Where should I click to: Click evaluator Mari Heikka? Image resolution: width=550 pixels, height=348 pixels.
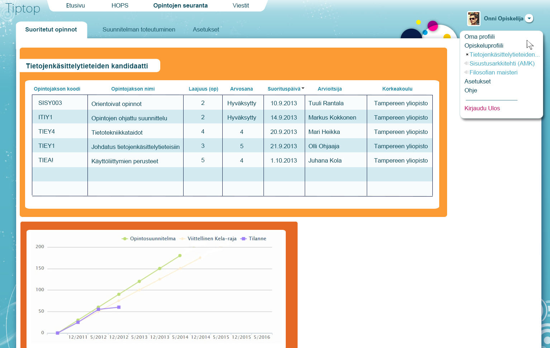point(324,132)
